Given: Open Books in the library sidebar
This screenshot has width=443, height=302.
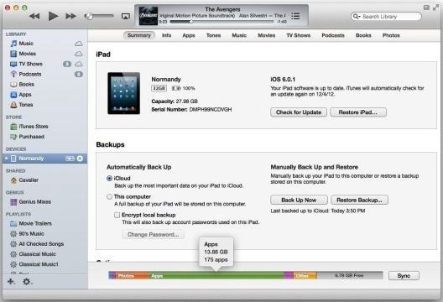Looking at the screenshot, I should pos(26,84).
